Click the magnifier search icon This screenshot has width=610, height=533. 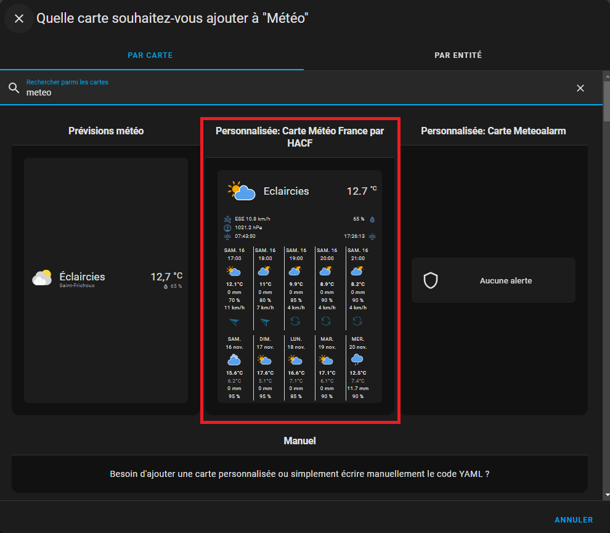coord(14,88)
